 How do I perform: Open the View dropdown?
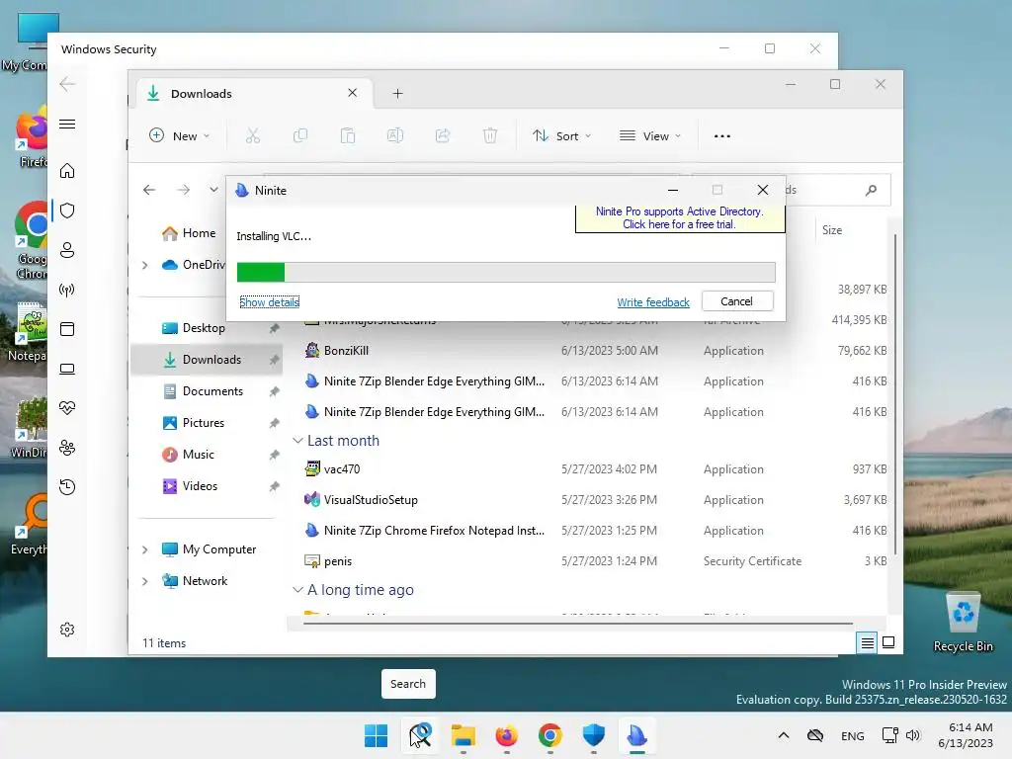click(650, 135)
